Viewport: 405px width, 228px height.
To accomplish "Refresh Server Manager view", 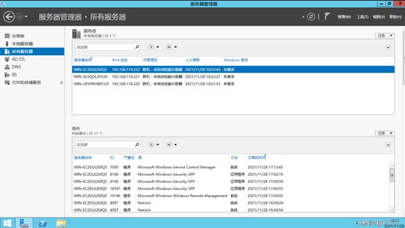I will (311, 17).
